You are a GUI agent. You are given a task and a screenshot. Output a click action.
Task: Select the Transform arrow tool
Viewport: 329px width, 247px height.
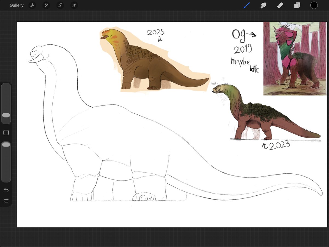pyautogui.click(x=74, y=5)
